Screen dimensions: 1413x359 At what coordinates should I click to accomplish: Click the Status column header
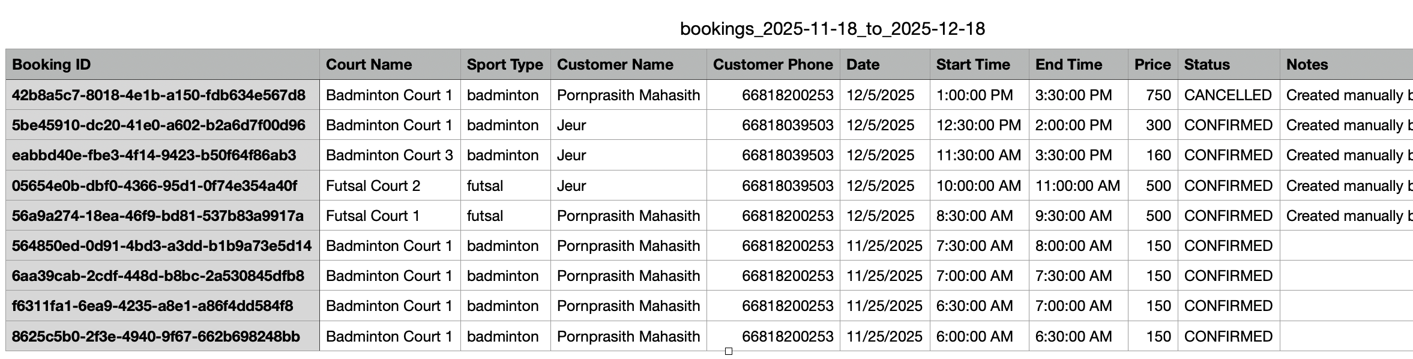(1228, 65)
